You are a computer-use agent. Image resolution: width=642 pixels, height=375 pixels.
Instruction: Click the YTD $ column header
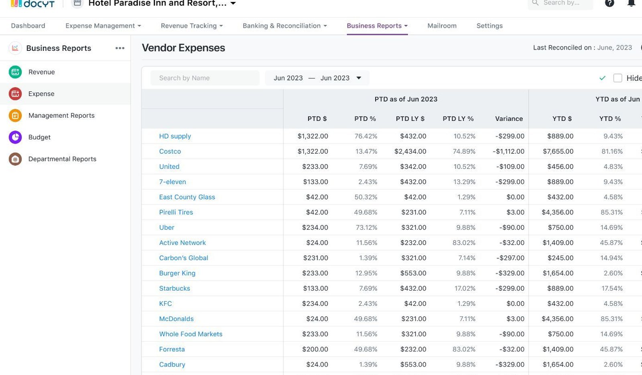(x=562, y=118)
